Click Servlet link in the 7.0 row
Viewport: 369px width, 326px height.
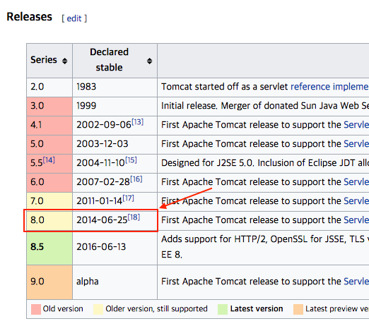coord(356,201)
